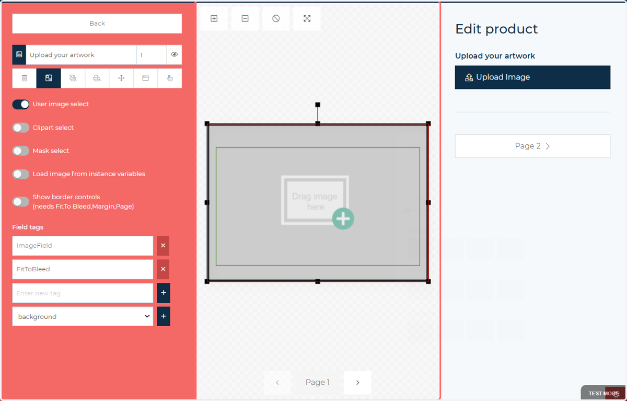627x401 pixels.
Task: Click the rotation handle above the image
Action: pos(318,105)
